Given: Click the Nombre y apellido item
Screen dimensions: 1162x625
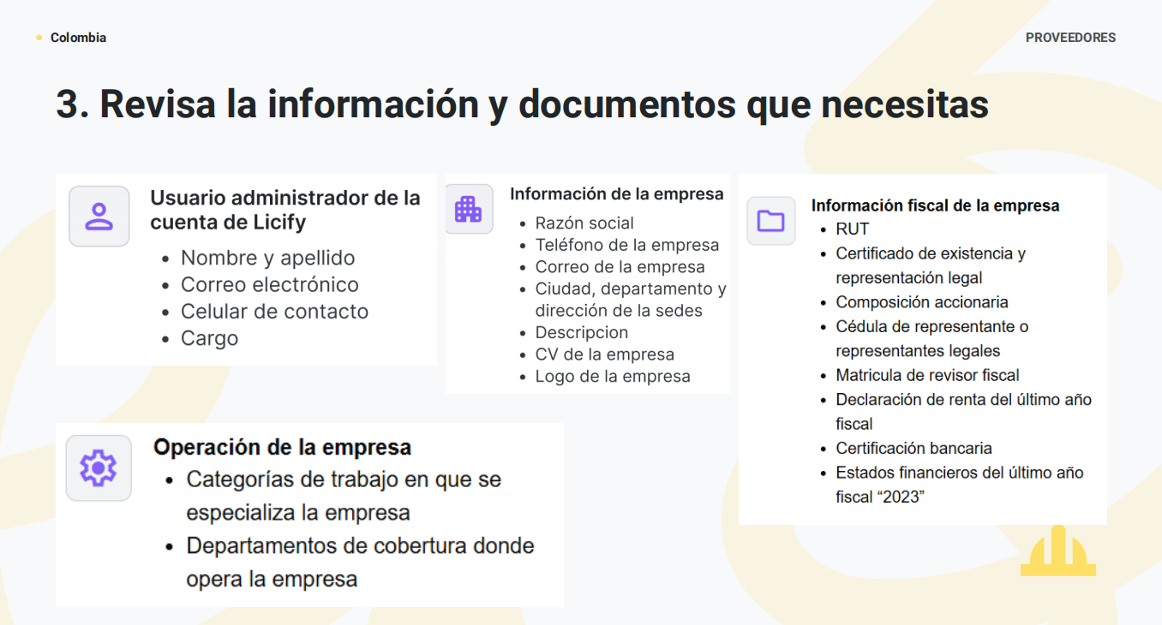Looking at the screenshot, I should coord(267,258).
